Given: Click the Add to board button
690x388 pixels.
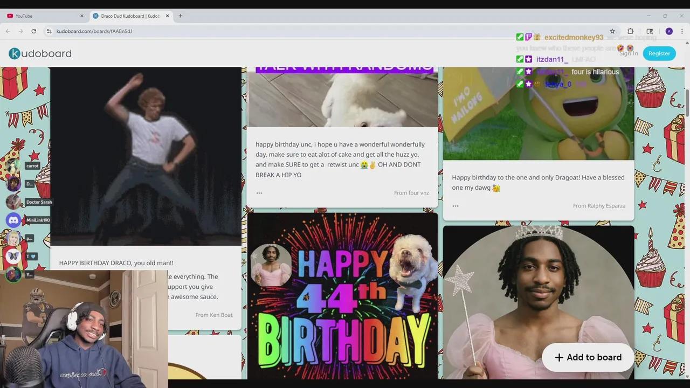Looking at the screenshot, I should pyautogui.click(x=588, y=357).
